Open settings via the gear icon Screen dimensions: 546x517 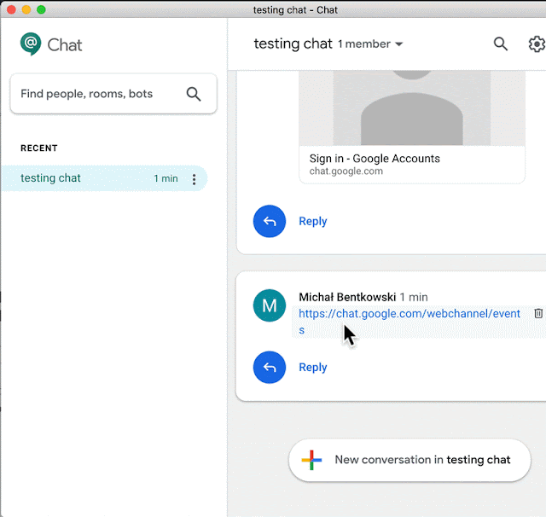537,44
